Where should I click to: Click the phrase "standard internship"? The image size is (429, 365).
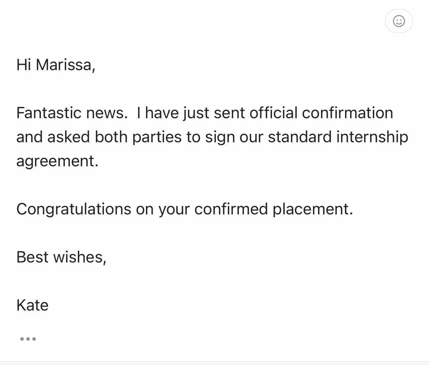[338, 137]
